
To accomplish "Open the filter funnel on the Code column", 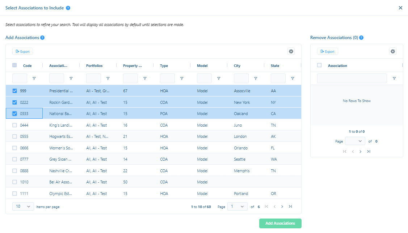I will pyautogui.click(x=34, y=78).
